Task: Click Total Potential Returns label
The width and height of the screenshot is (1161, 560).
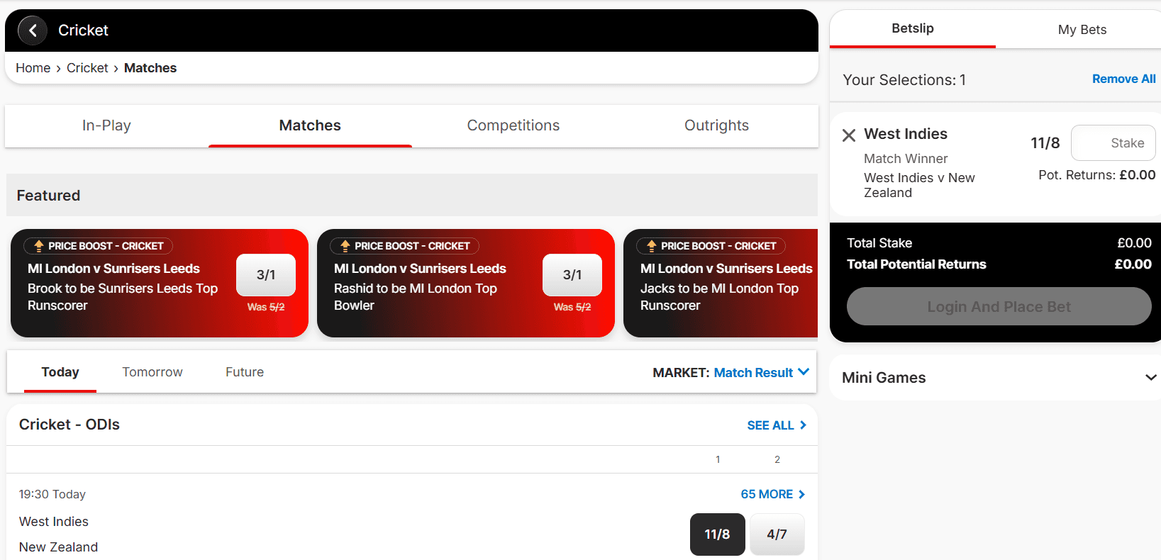Action: [x=916, y=264]
